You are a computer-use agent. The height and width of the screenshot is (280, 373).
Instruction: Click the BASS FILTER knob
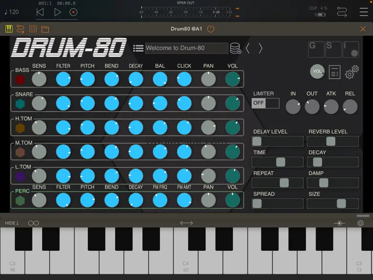pos(63,79)
